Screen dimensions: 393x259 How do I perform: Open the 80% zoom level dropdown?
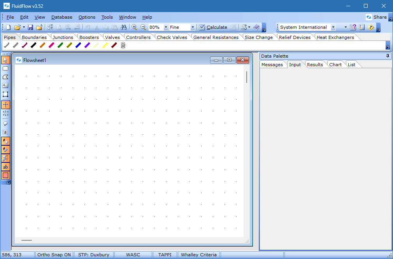tap(166, 27)
